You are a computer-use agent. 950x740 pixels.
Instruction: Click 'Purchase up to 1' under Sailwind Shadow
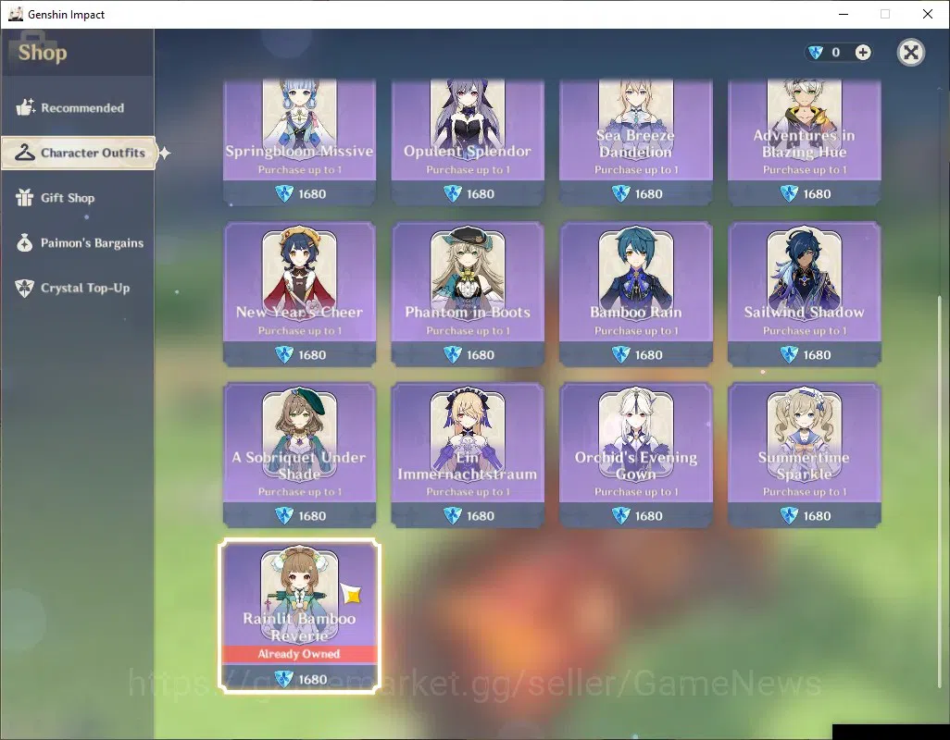coord(805,331)
